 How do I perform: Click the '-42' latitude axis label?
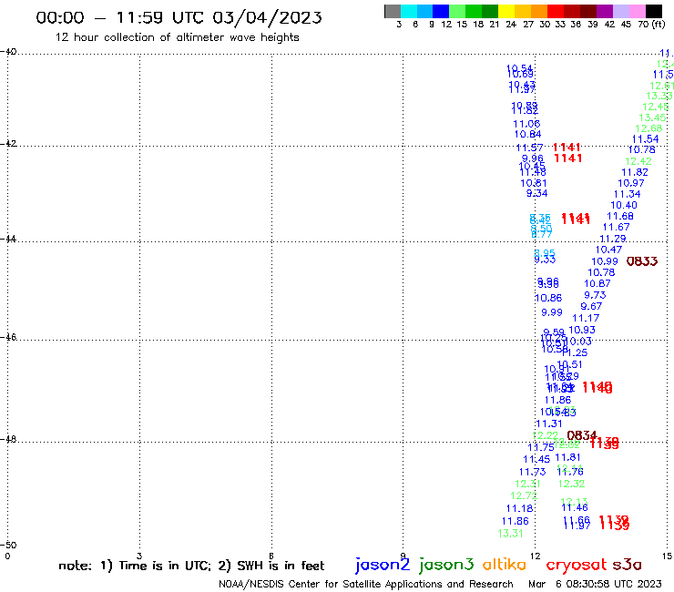coord(8,144)
